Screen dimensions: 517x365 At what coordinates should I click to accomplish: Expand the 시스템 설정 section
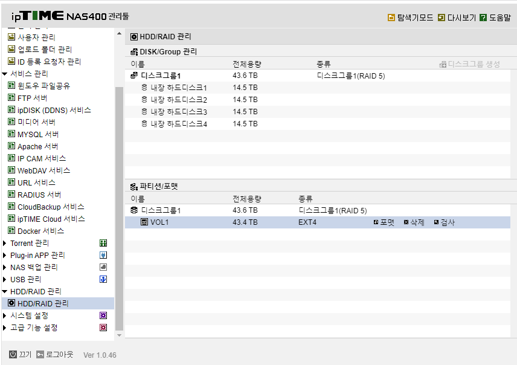(x=4, y=315)
